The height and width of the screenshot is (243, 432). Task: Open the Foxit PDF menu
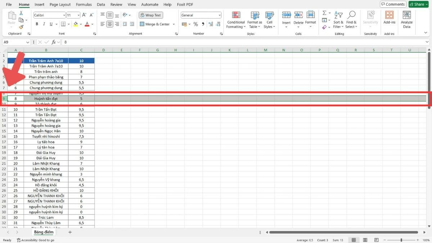[185, 4]
